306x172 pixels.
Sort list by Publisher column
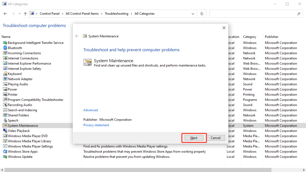click(271, 37)
